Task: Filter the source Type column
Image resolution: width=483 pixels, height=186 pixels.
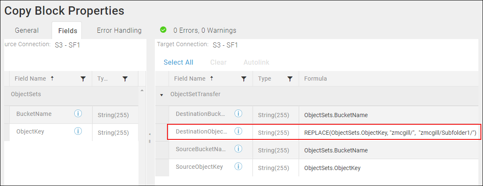Action: 125,79
